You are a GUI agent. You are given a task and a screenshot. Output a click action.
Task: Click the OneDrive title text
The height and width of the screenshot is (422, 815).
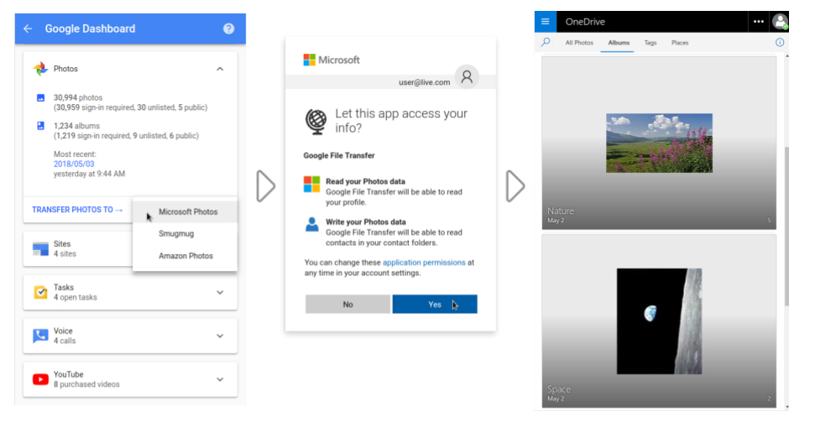[x=585, y=22]
